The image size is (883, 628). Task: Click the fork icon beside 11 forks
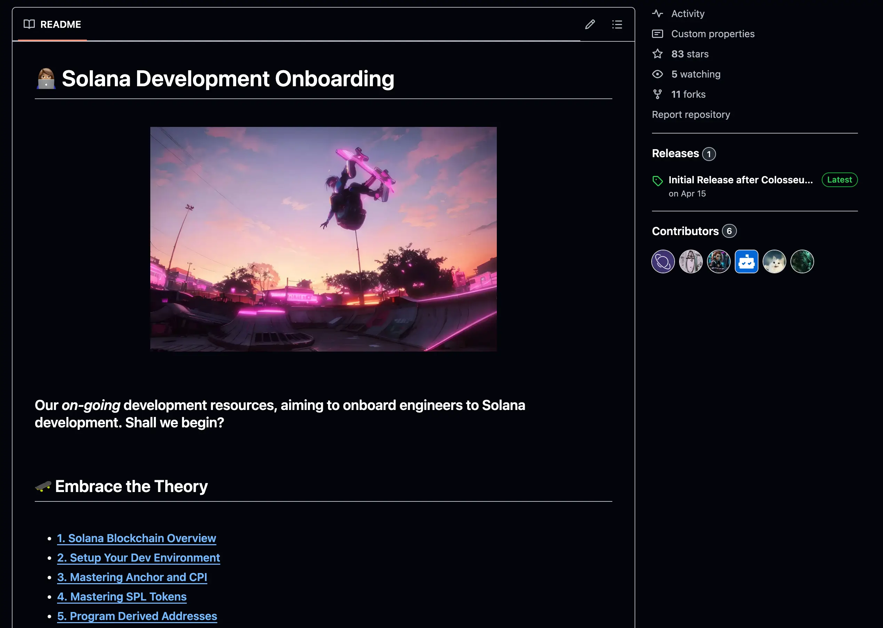click(x=658, y=94)
